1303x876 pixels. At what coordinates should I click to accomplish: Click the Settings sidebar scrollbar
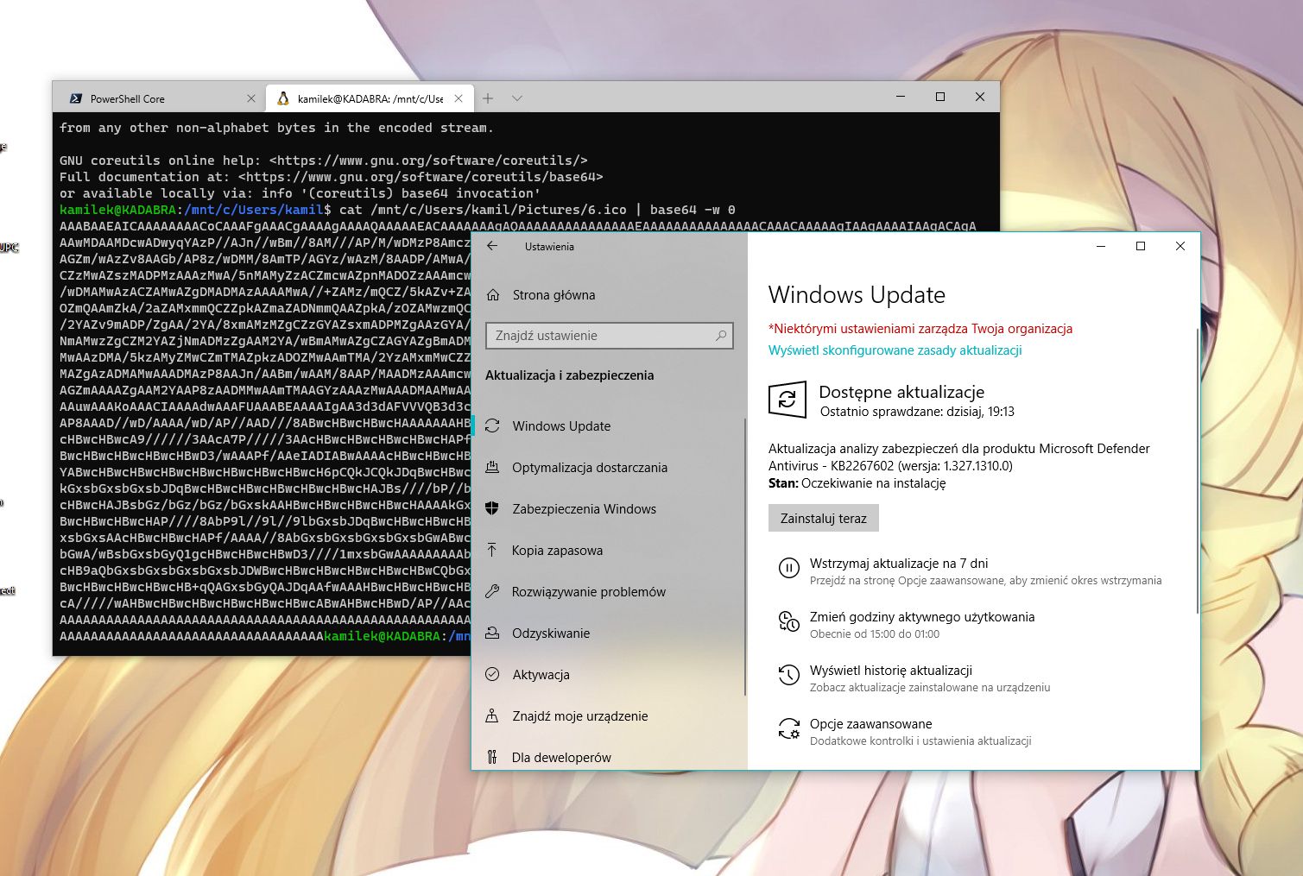744,557
